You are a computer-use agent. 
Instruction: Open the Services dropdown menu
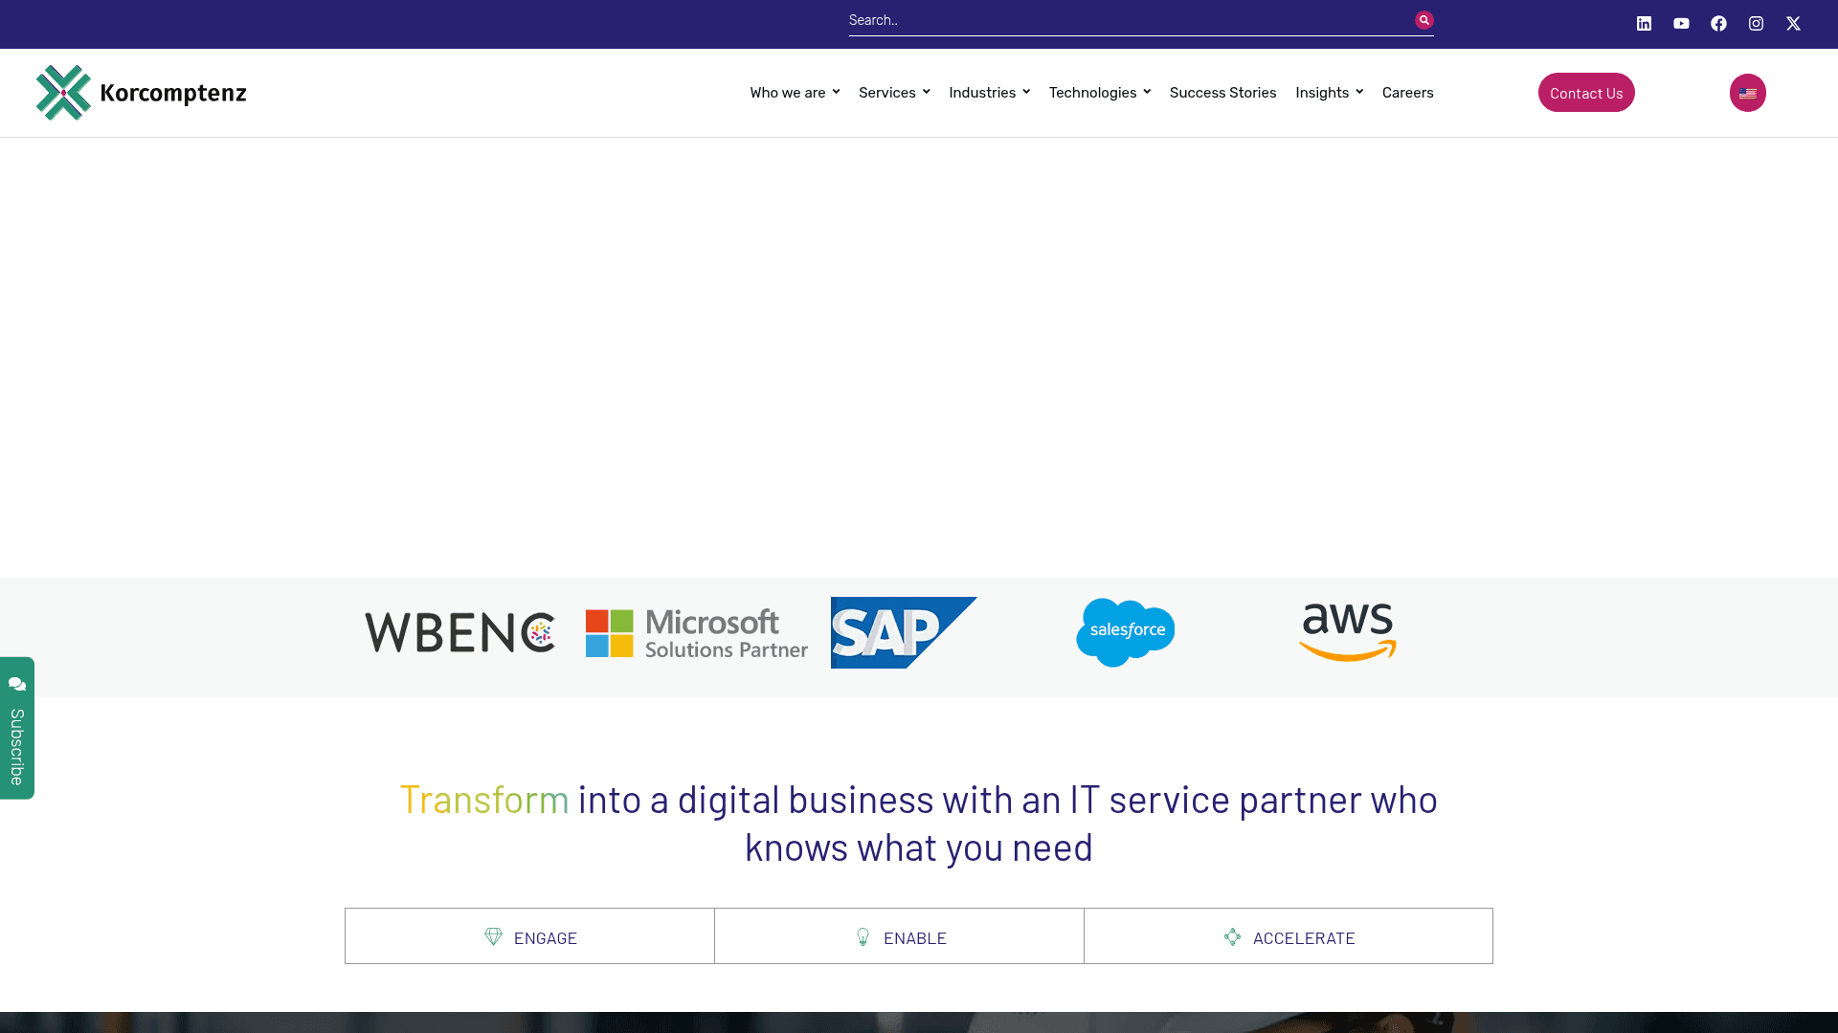pos(888,92)
